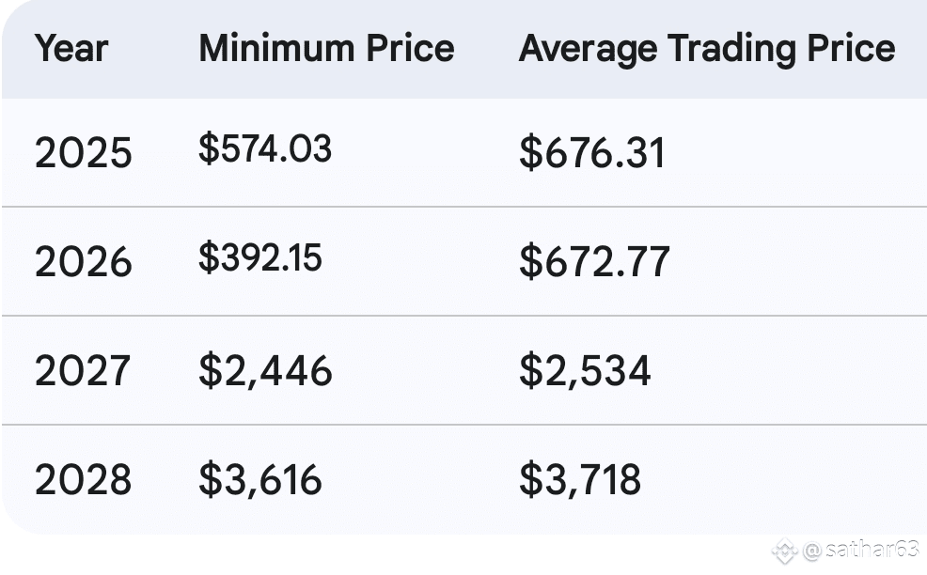Click the 2025 year cell

pos(84,153)
